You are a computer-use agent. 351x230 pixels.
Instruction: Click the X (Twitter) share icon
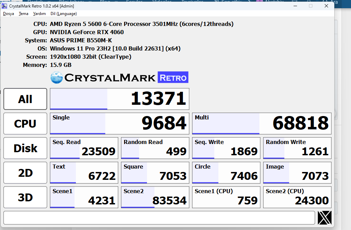pos(325,217)
